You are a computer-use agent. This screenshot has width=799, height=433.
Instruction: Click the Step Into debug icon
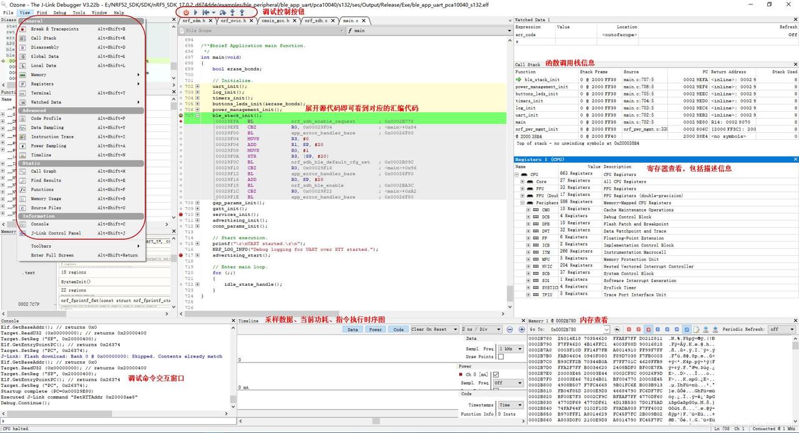(233, 12)
